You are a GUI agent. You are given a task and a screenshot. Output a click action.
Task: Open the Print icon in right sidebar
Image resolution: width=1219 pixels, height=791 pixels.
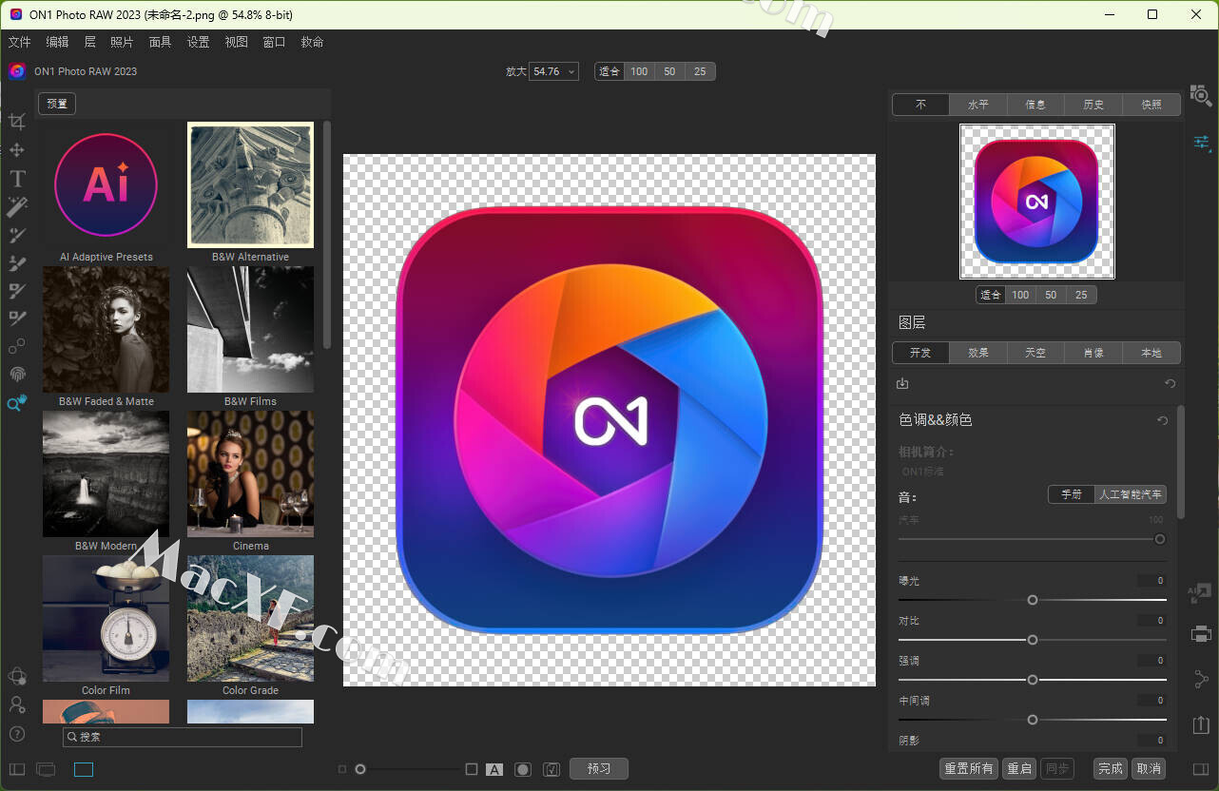pos(1201,634)
